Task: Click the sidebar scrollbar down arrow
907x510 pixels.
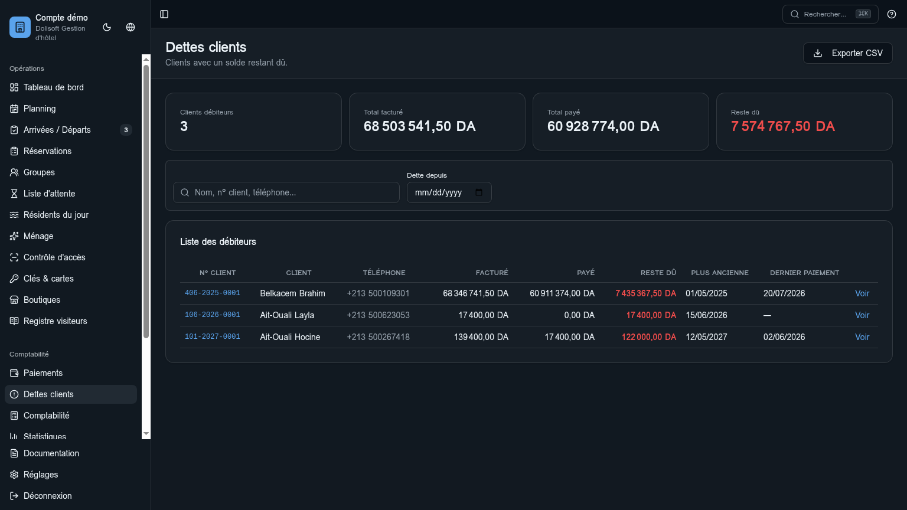Action: pos(146,434)
